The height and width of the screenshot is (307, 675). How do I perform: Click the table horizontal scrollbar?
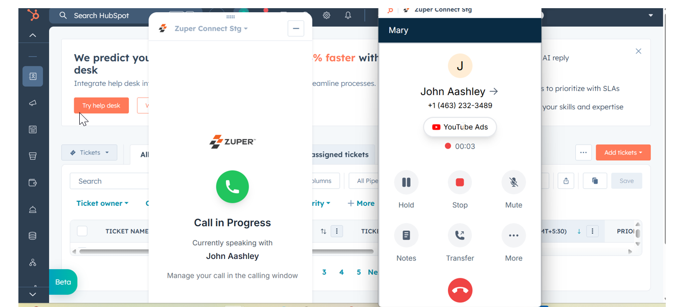pyautogui.click(x=227, y=251)
